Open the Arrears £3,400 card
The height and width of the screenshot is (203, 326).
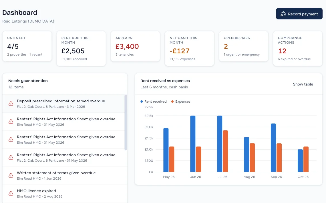click(x=135, y=46)
